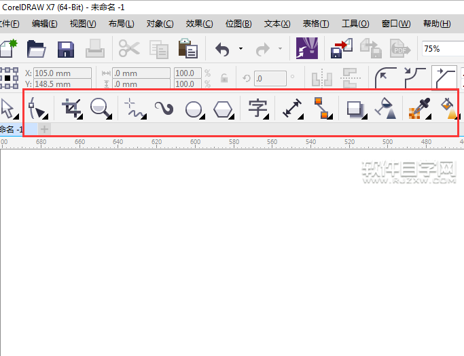Open the 表格(T) menu
This screenshot has height=356, width=464.
click(316, 24)
